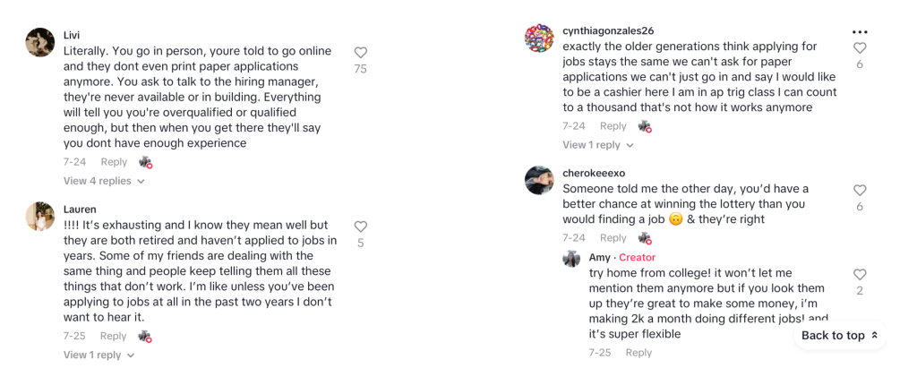
Task: Open cynthiagonzales26's profile avatar
Action: click(x=539, y=38)
